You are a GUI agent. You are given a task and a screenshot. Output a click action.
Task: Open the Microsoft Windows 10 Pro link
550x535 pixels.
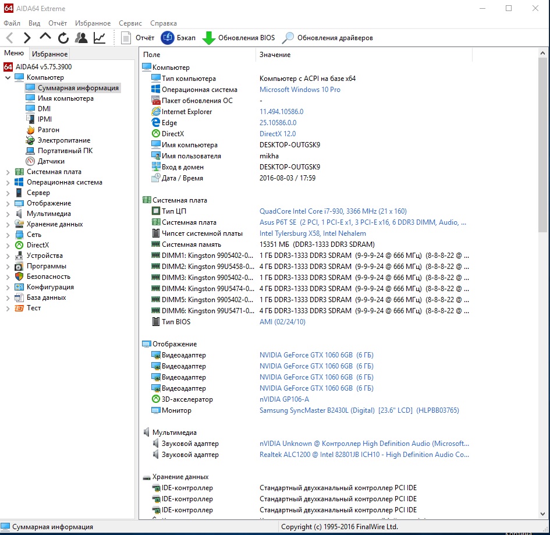300,90
